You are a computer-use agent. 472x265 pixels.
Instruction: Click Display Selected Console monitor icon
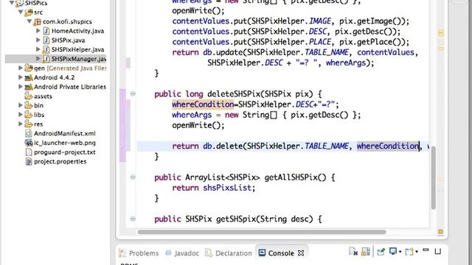click(x=393, y=251)
